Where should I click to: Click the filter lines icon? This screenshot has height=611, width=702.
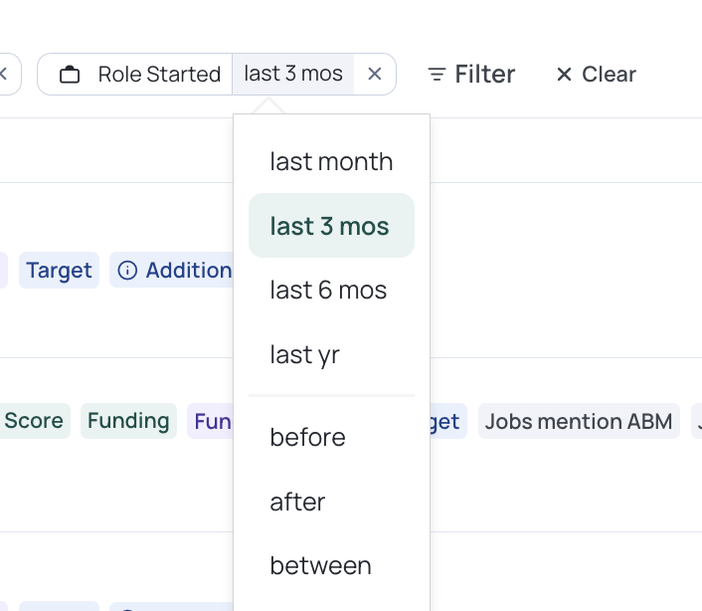point(437,75)
